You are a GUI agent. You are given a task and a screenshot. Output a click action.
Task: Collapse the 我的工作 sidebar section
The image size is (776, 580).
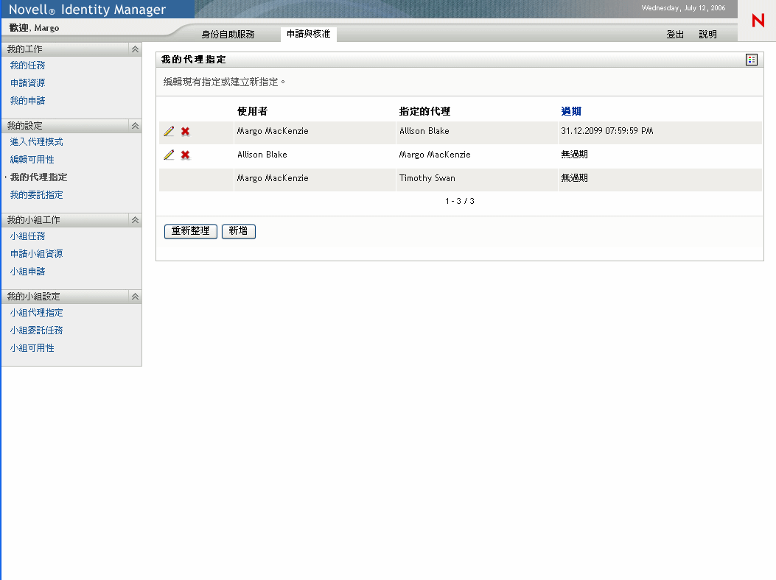[135, 49]
